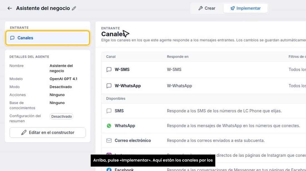Click the SMS description about LC Phone

[x=224, y=111]
